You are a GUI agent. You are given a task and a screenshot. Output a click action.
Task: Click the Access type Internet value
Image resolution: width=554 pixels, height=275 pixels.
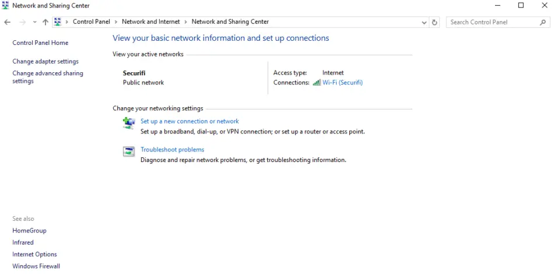coord(333,73)
